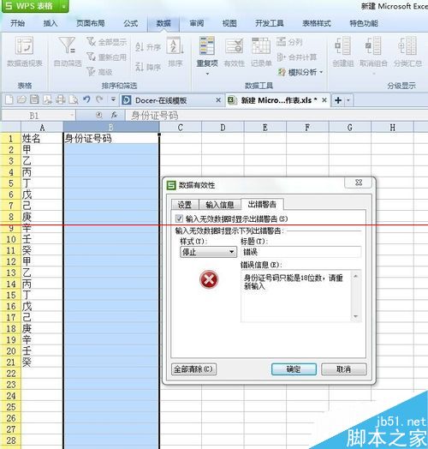Open the tab list dropdown beside plus button

[x=348, y=100]
